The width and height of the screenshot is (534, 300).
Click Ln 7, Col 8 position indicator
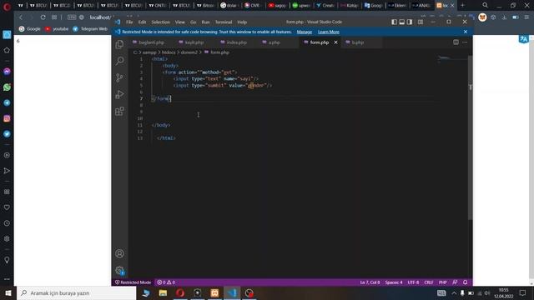[x=370, y=282]
